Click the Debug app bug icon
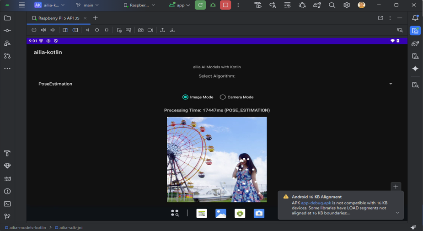423x231 pixels. point(213,5)
